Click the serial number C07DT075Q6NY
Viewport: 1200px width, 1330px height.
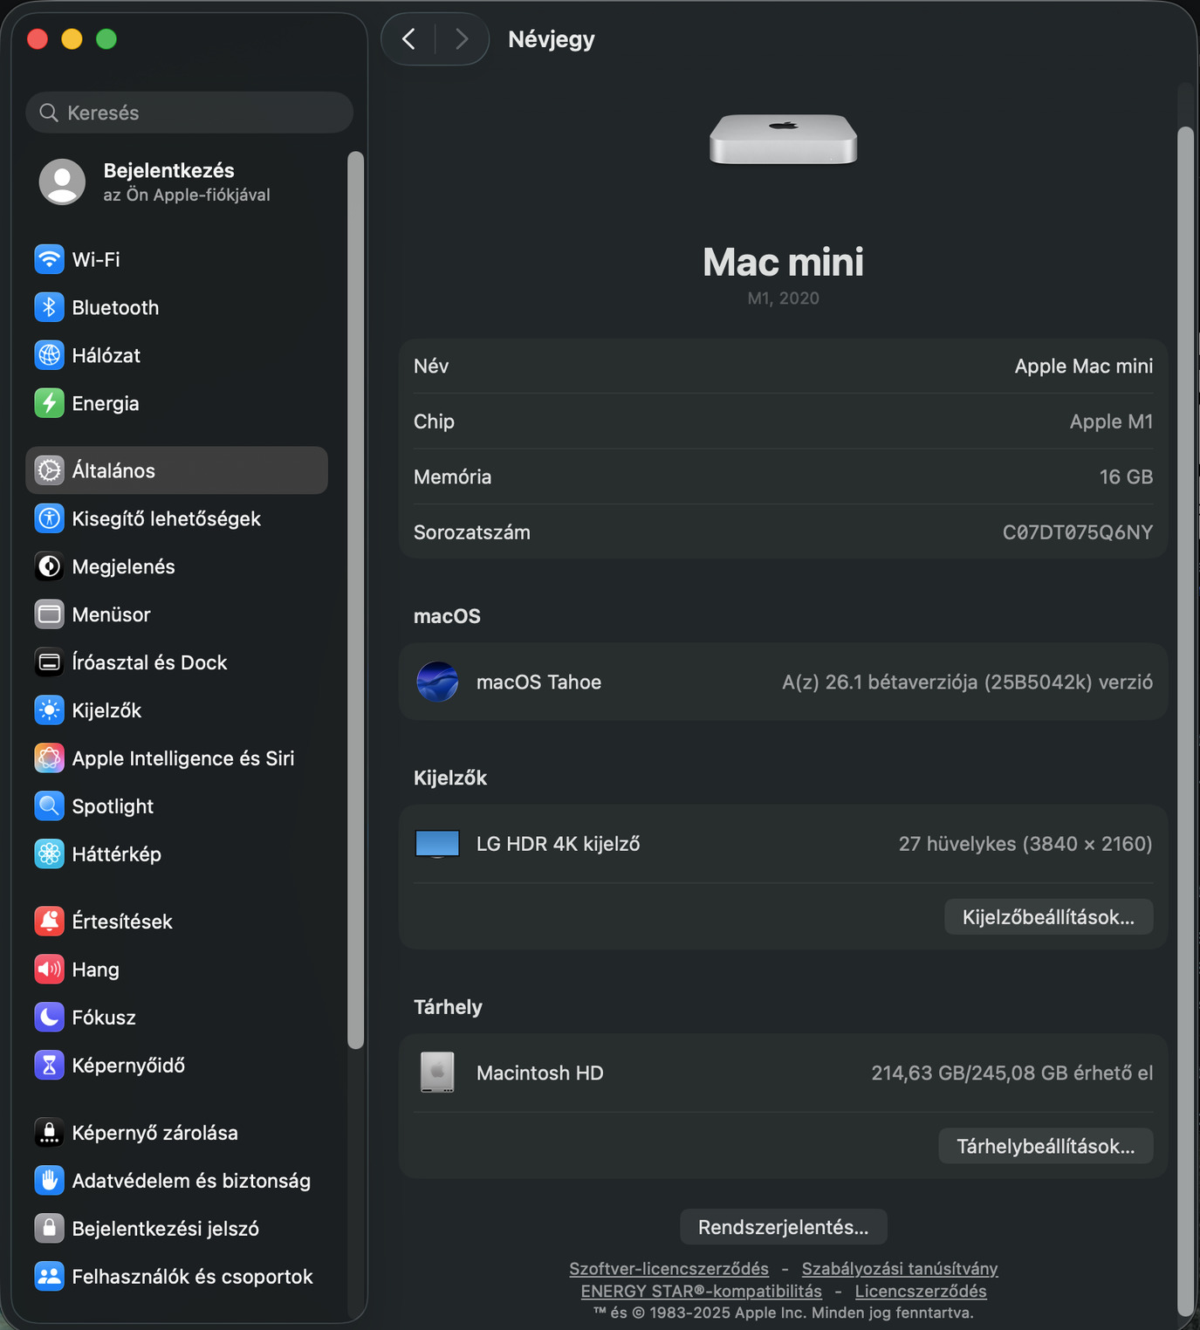tap(1078, 532)
